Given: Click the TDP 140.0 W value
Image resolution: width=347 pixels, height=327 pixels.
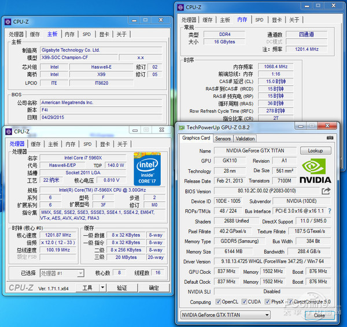Looking at the screenshot, I should pyautogui.click(x=116, y=165).
